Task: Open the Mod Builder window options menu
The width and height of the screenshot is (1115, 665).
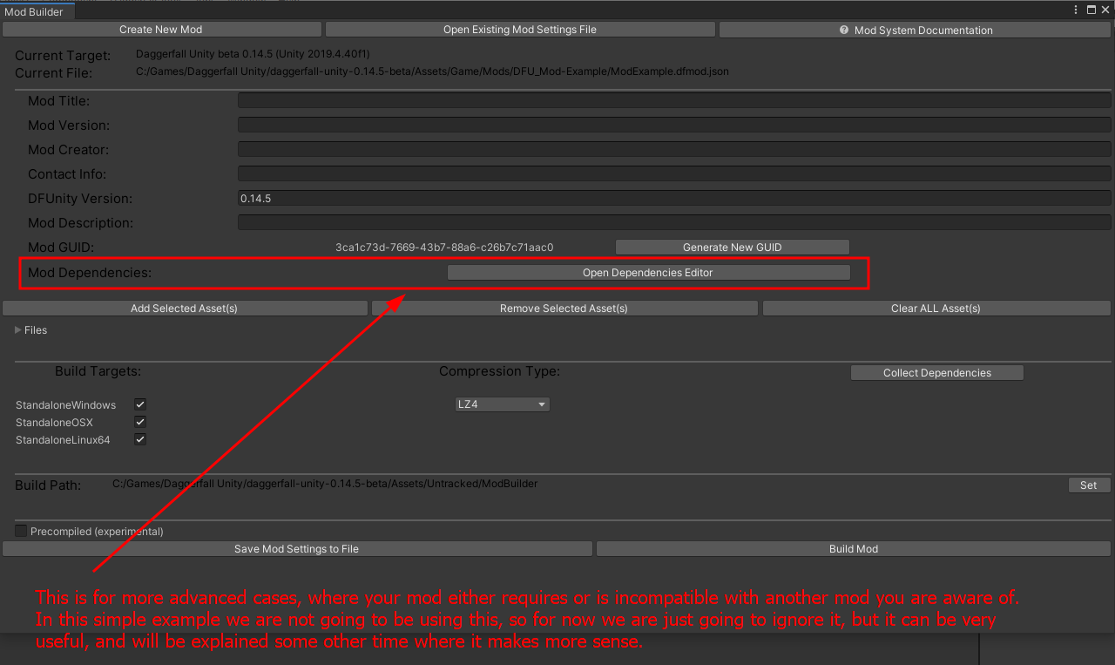Action: (1077, 10)
